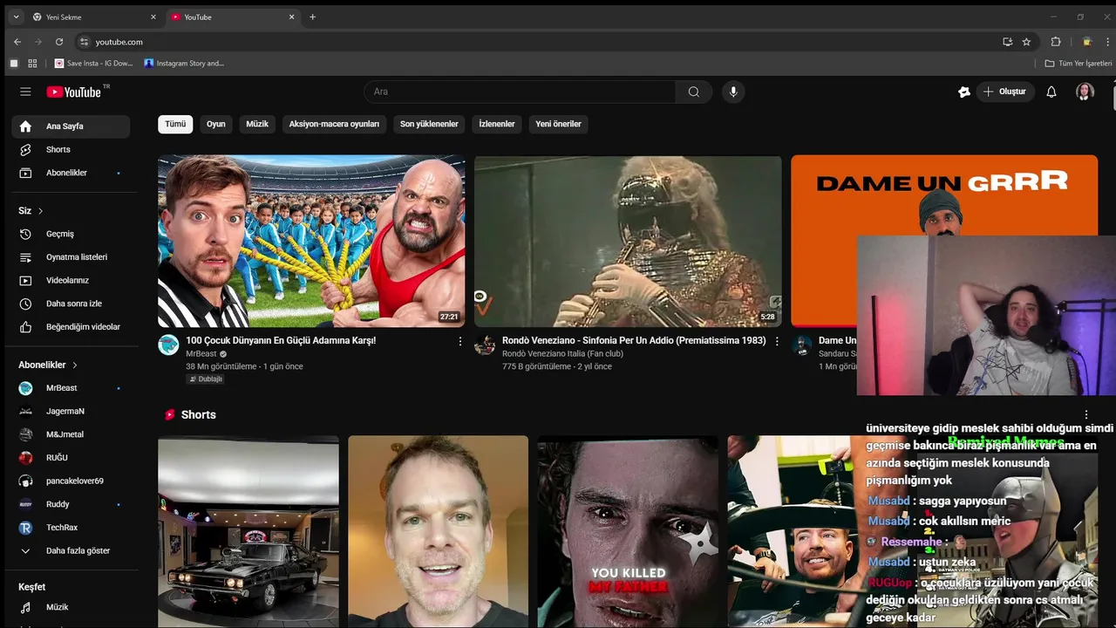Open Ruddy subscription channel
1116x628 pixels.
[71, 504]
